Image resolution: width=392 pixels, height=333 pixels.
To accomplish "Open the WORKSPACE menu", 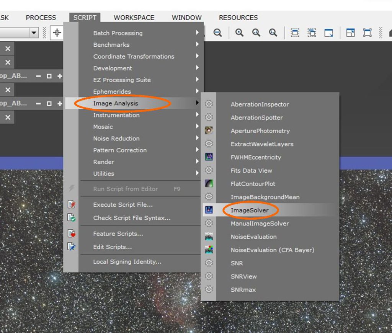I will point(134,18).
